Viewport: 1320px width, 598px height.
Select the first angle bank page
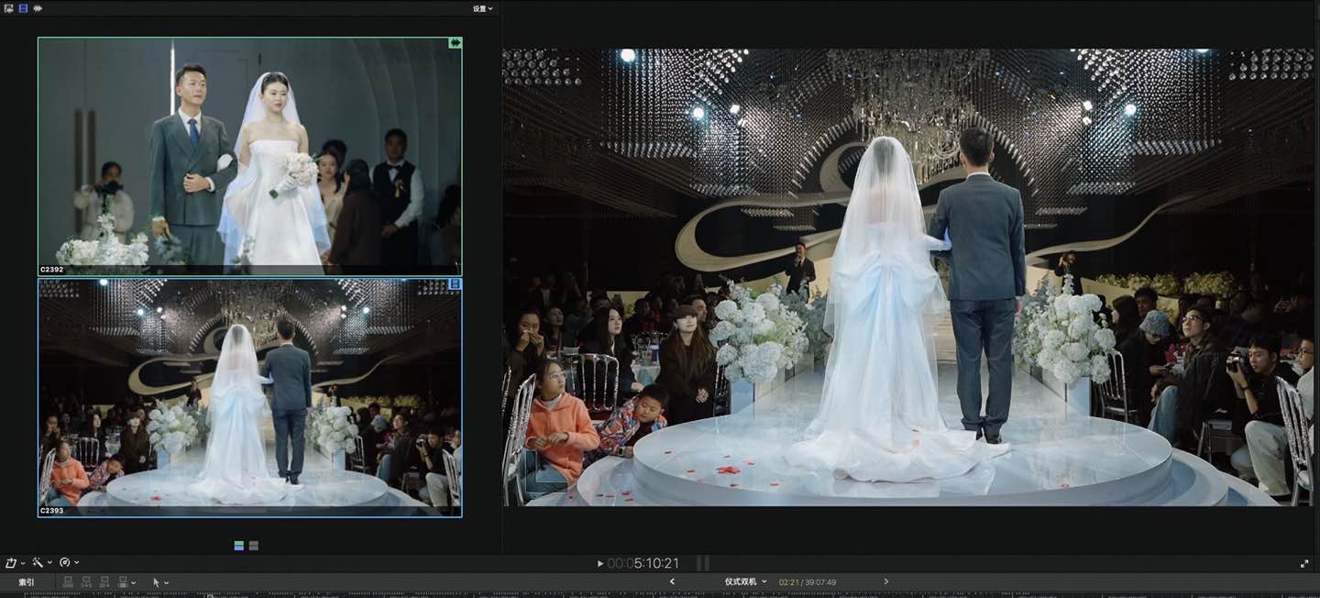239,546
